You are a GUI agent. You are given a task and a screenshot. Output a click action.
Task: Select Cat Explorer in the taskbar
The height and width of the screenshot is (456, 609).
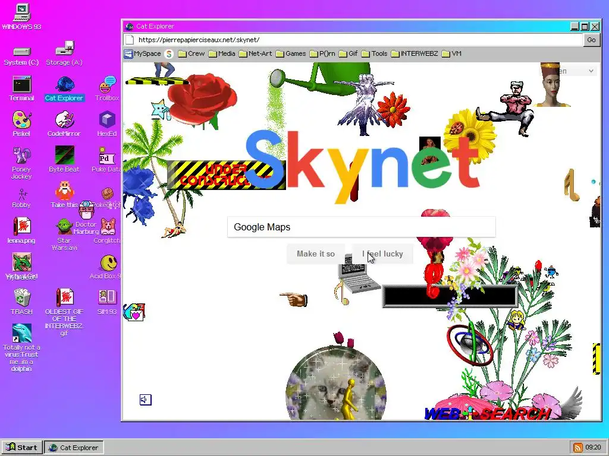coord(74,448)
